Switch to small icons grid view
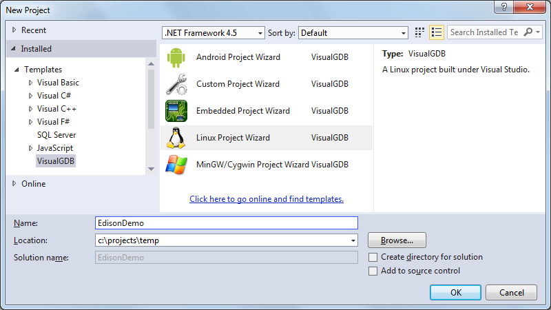The width and height of the screenshot is (551, 310). (x=419, y=32)
